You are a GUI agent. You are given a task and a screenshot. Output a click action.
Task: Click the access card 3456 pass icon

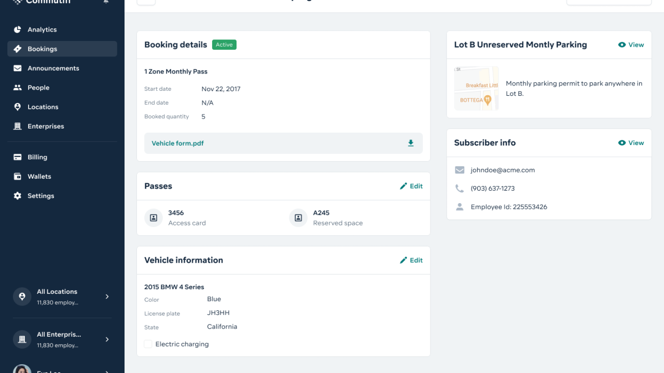[154, 218]
